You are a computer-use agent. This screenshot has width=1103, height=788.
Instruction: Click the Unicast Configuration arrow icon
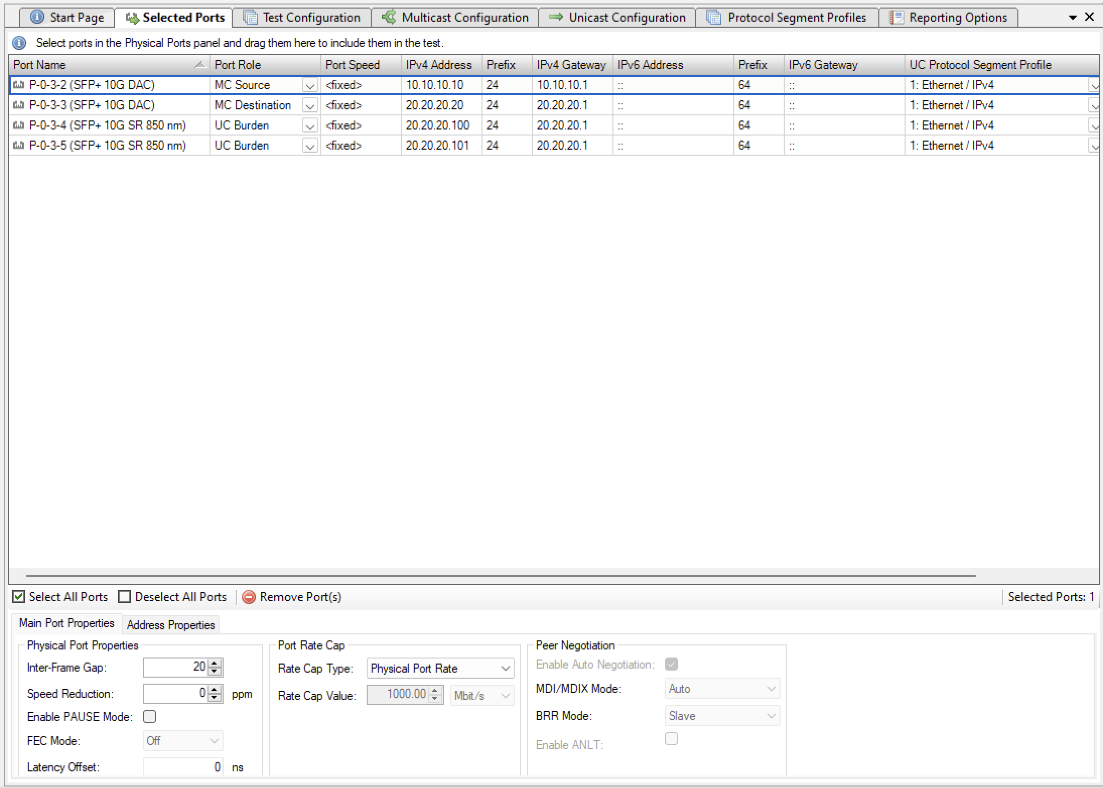point(556,17)
